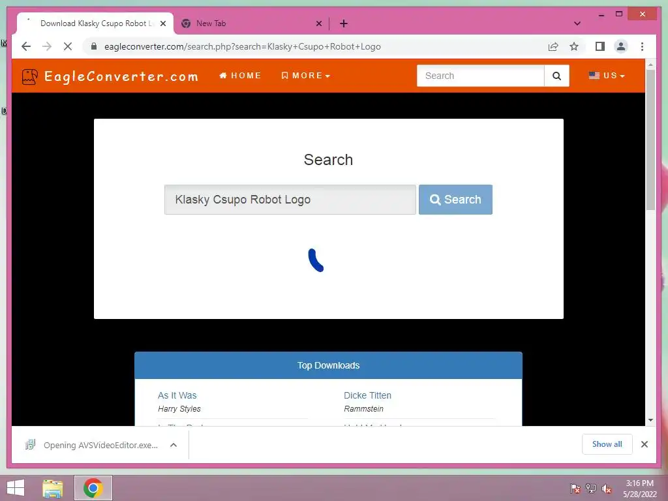Image resolution: width=668 pixels, height=501 pixels.
Task: Click the Klasky Csupo Robot Logo search field
Action: coord(290,200)
